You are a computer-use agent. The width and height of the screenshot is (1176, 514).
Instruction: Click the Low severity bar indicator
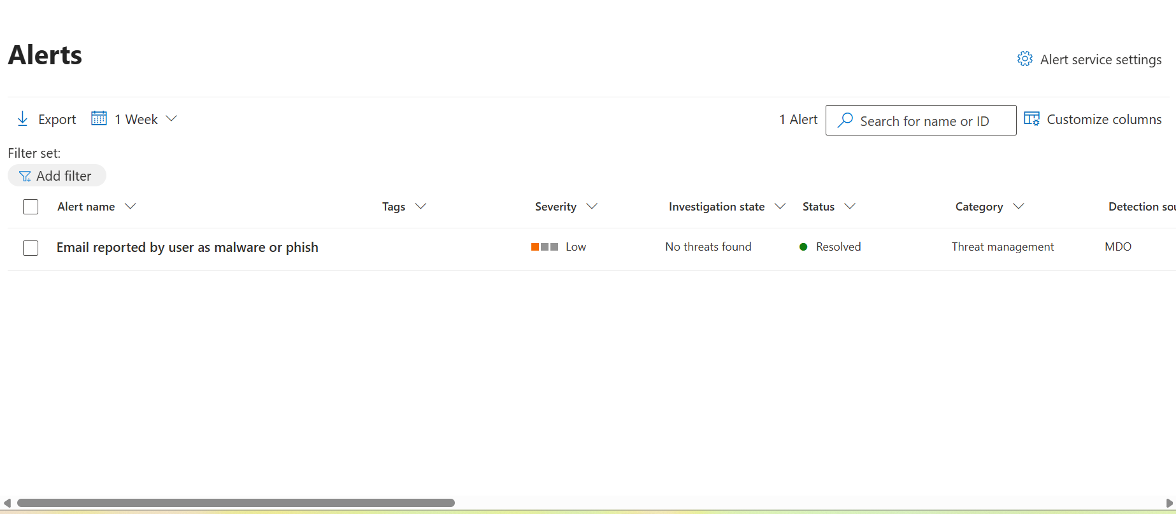[x=545, y=247]
